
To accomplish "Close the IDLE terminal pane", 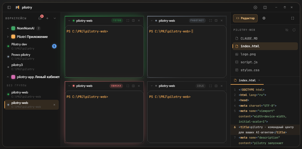I will click(x=221, y=86).
